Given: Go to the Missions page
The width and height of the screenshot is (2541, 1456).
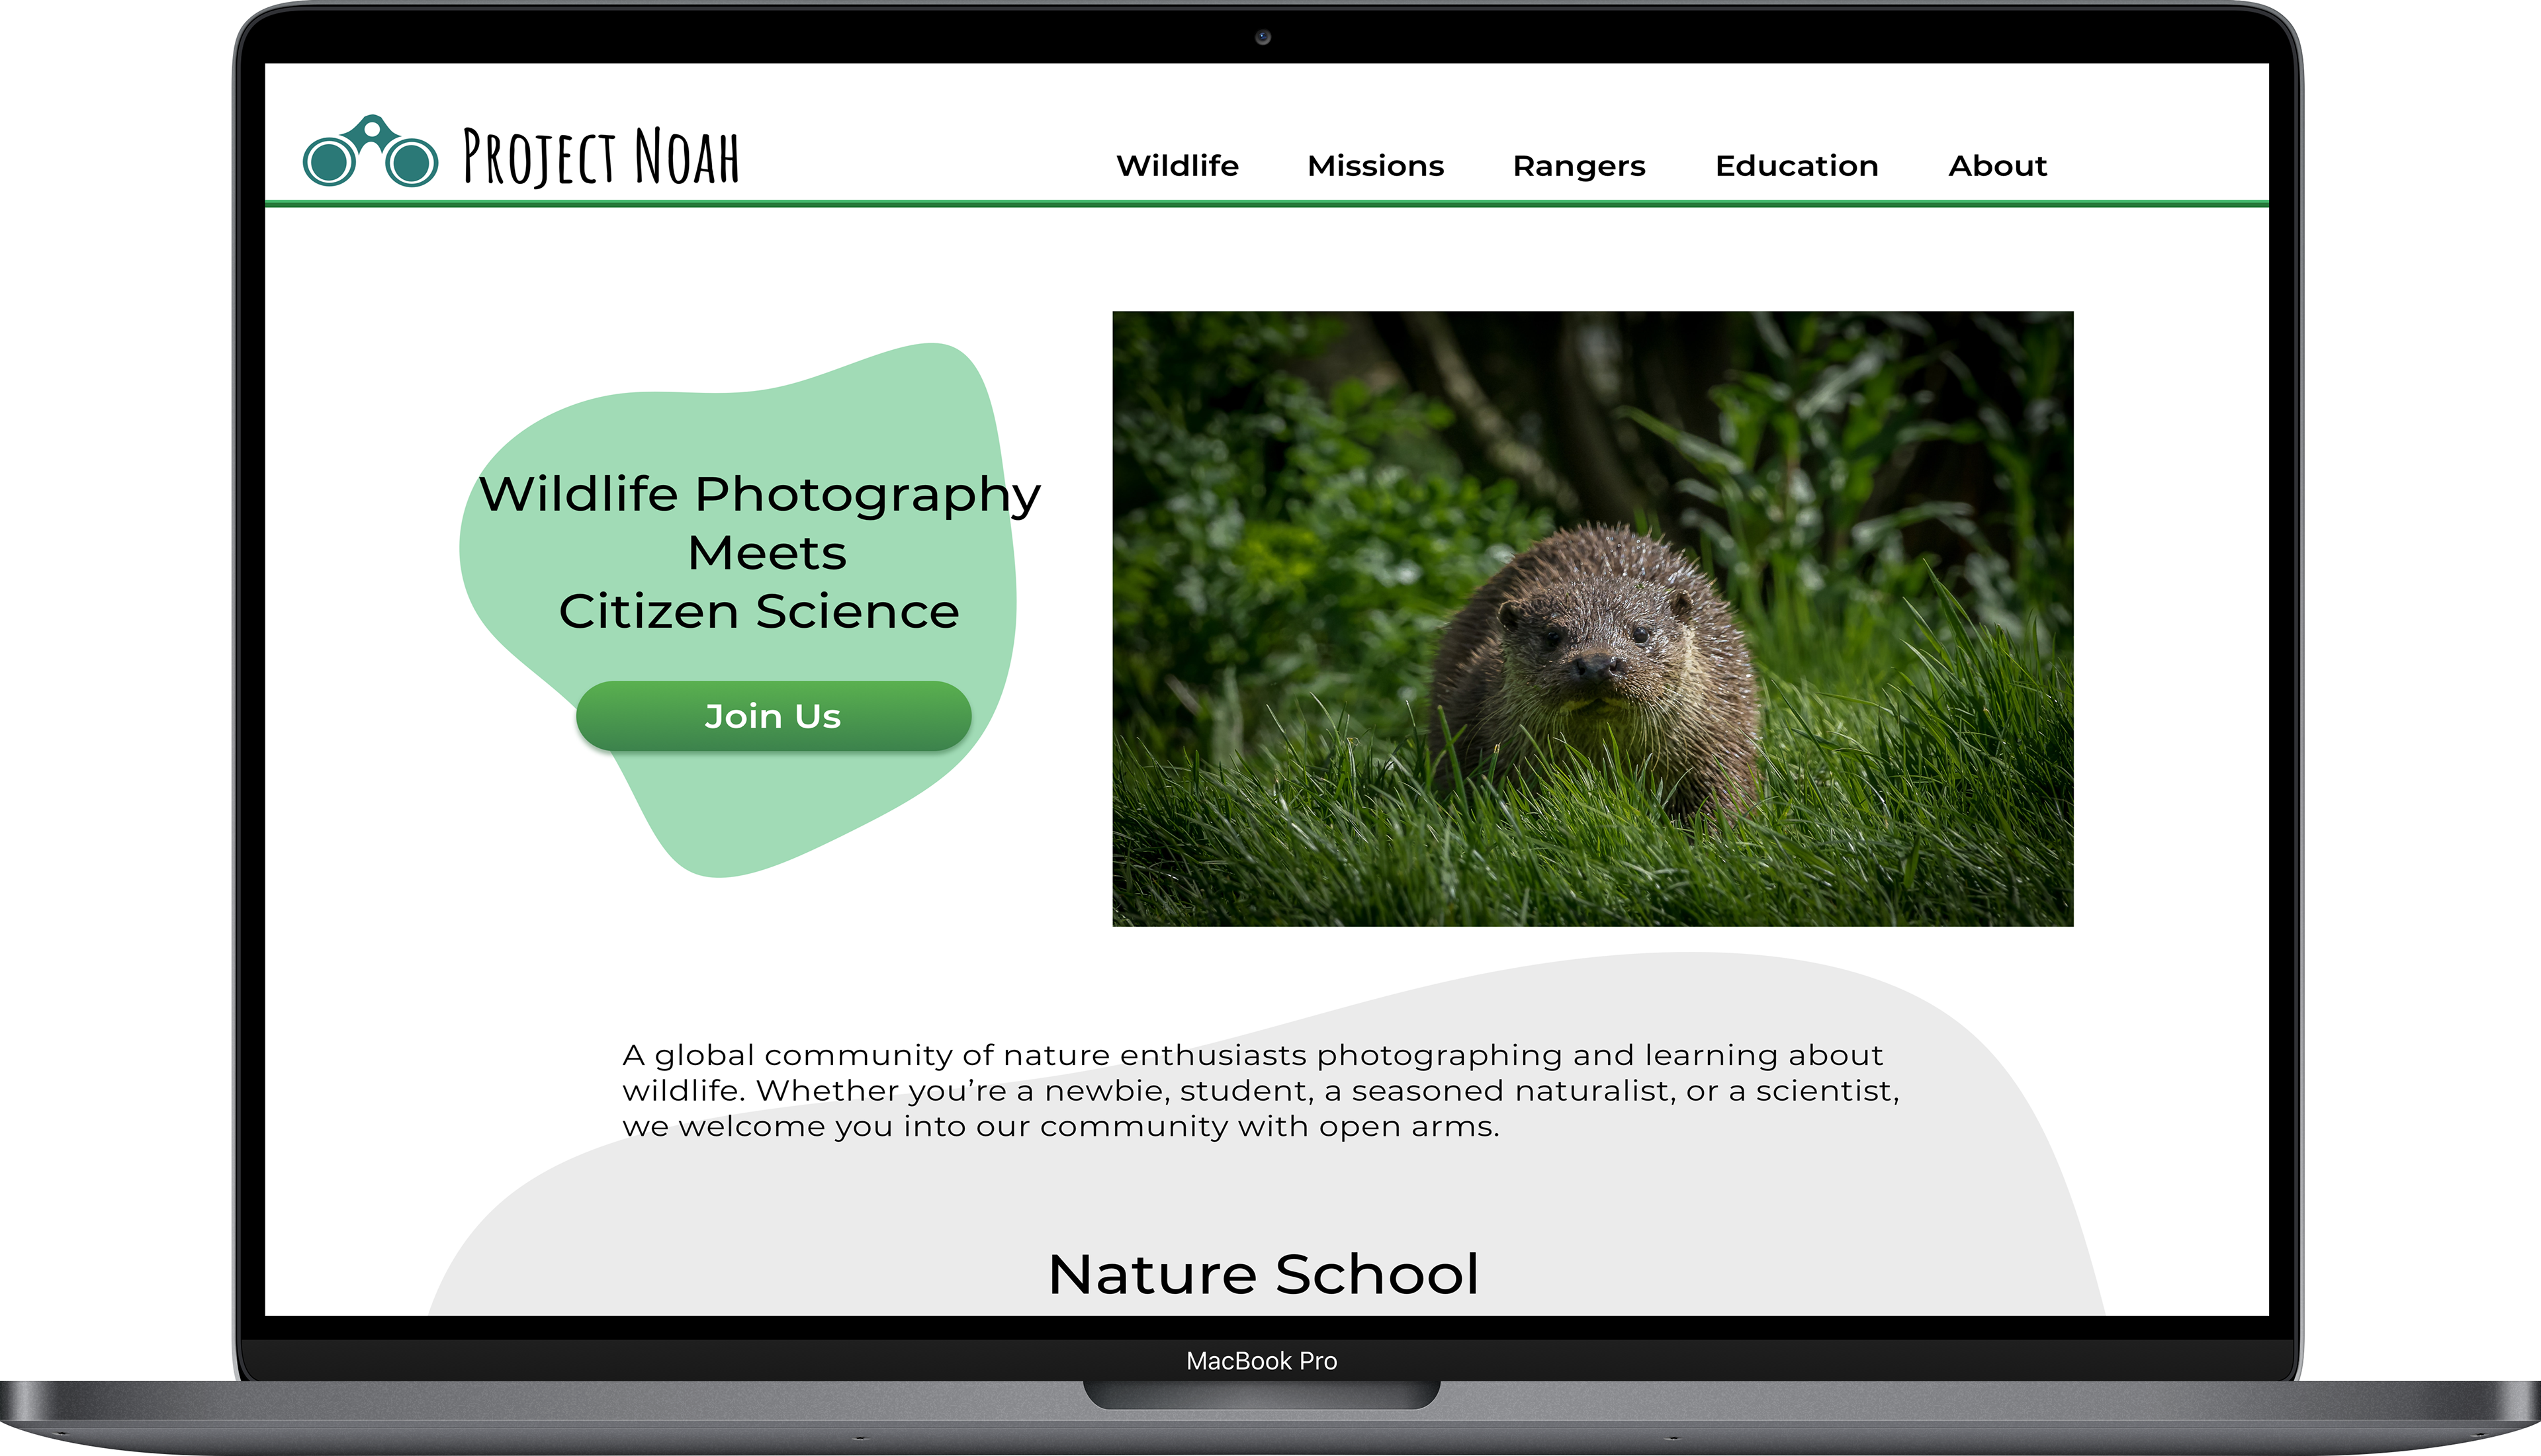Looking at the screenshot, I should coord(1375,166).
